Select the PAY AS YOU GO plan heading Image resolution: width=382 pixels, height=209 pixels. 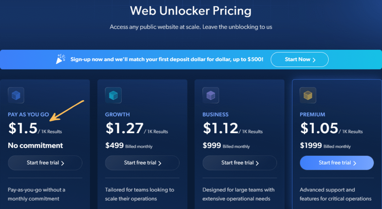click(x=28, y=114)
